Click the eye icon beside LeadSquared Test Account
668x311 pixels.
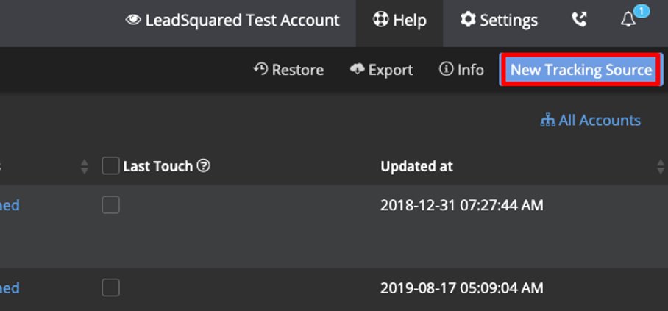tap(133, 21)
